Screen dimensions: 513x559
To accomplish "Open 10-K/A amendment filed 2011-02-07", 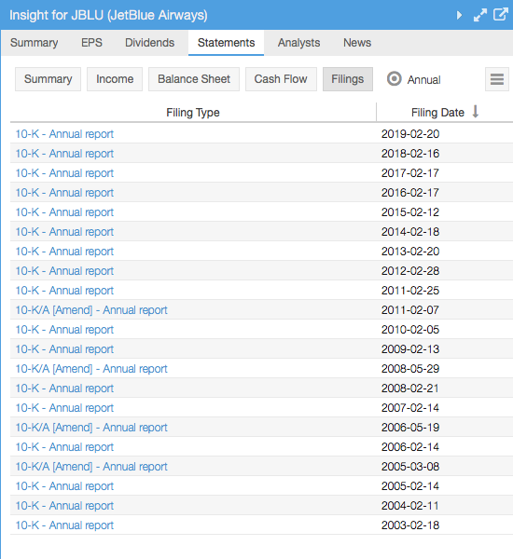I will (x=91, y=310).
